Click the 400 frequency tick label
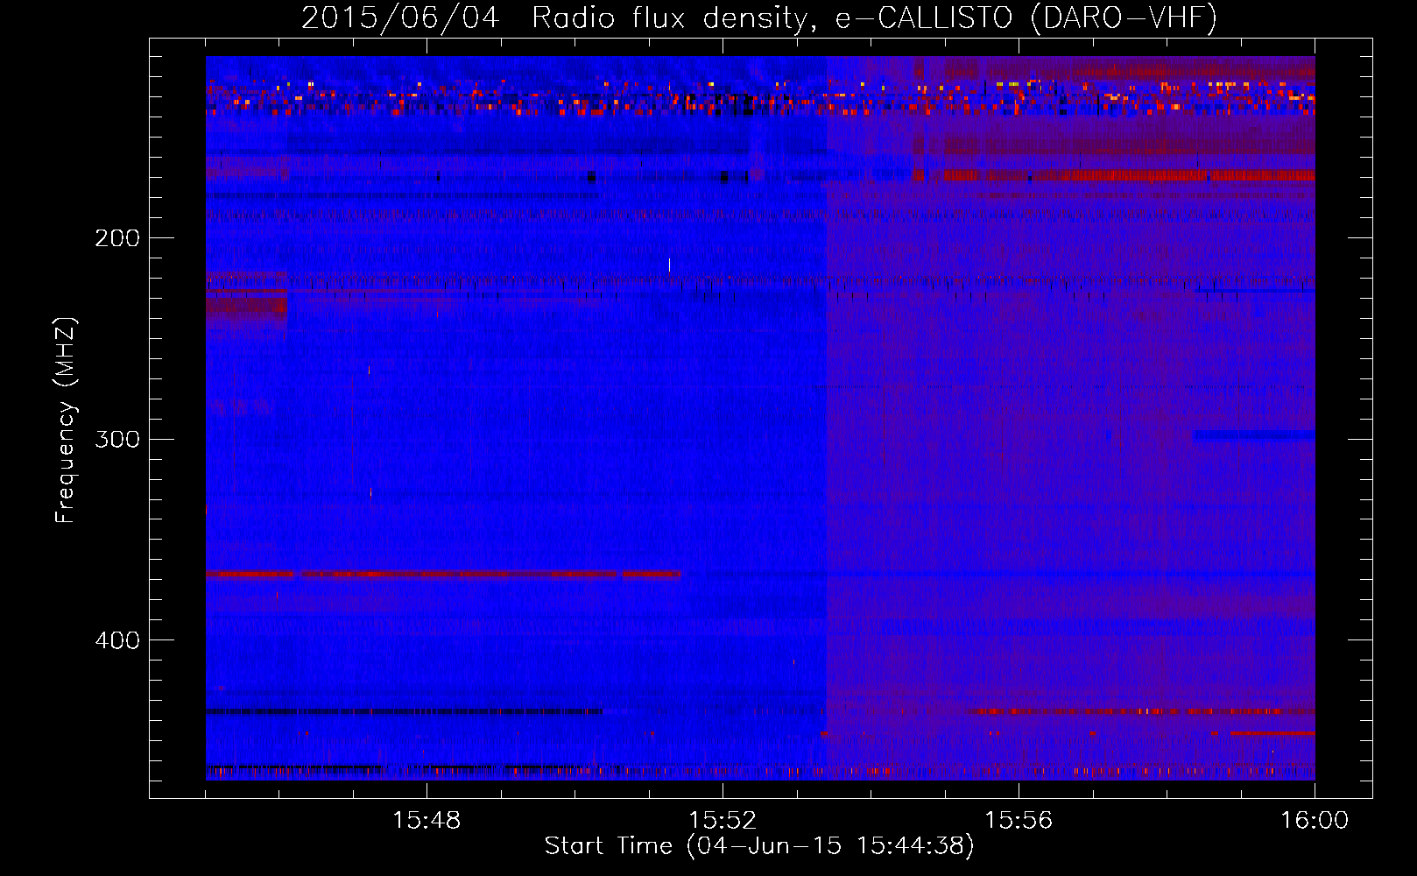The width and height of the screenshot is (1417, 876). pyautogui.click(x=117, y=640)
